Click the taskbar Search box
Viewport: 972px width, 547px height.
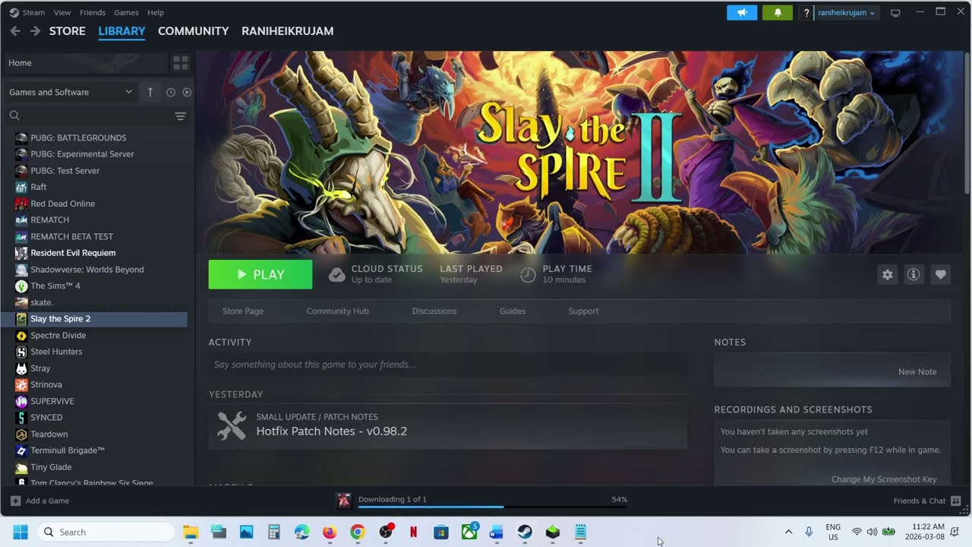click(106, 532)
